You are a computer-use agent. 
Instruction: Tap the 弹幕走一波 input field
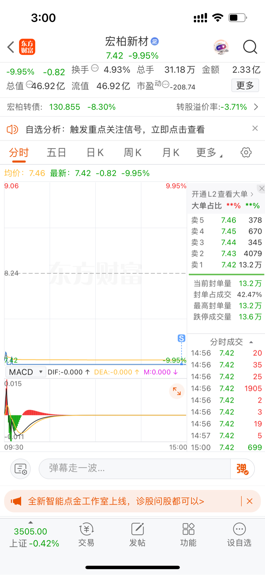pyautogui.click(x=135, y=469)
